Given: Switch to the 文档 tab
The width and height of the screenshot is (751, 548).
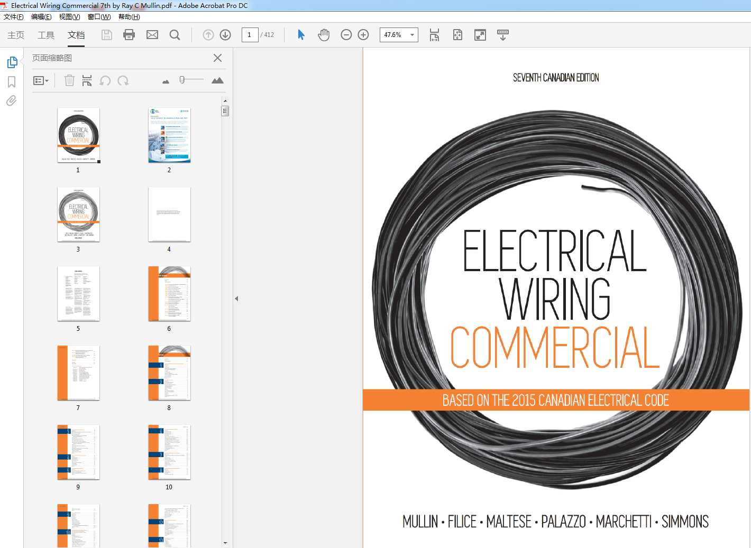Looking at the screenshot, I should click(x=76, y=35).
